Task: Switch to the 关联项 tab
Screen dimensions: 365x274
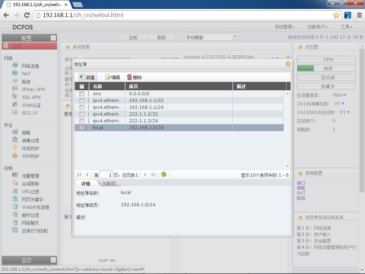Action: tap(109, 184)
